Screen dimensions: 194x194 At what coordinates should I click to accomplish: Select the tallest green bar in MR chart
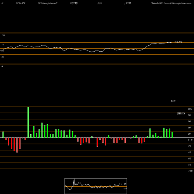point(28,122)
